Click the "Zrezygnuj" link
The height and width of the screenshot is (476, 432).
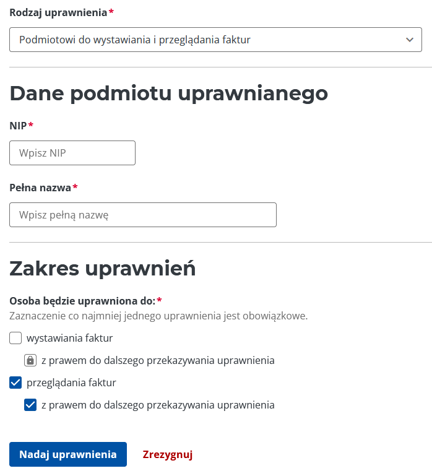(x=168, y=454)
